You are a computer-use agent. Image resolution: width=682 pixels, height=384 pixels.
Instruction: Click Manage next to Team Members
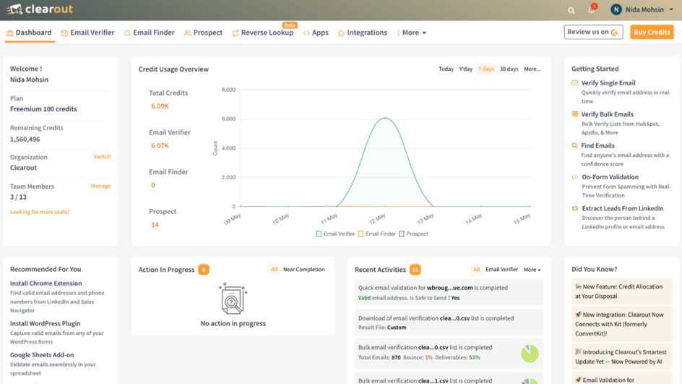[100, 186]
